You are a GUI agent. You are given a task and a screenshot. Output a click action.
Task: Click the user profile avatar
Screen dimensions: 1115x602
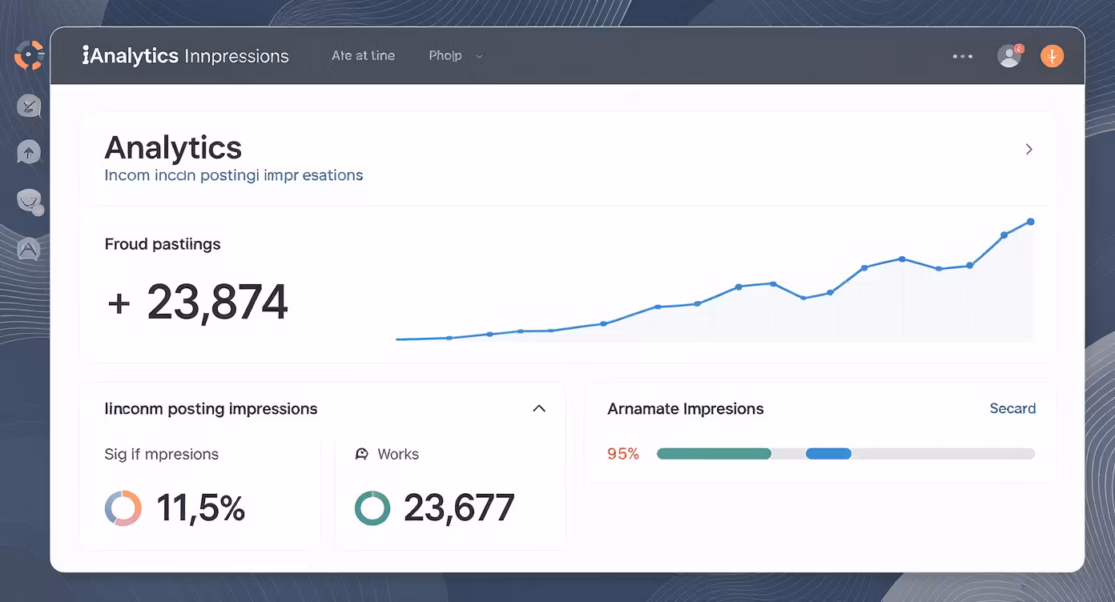click(x=1009, y=55)
